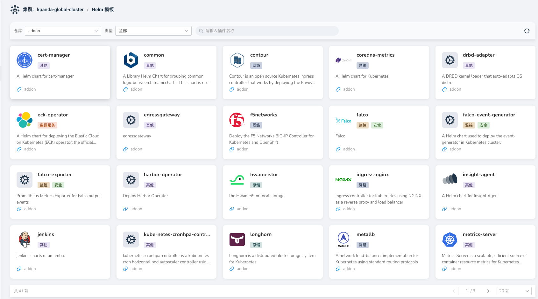Click 'Deploy Harbor Operator' description text
Image resolution: width=538 pixels, height=299 pixels.
145,196
